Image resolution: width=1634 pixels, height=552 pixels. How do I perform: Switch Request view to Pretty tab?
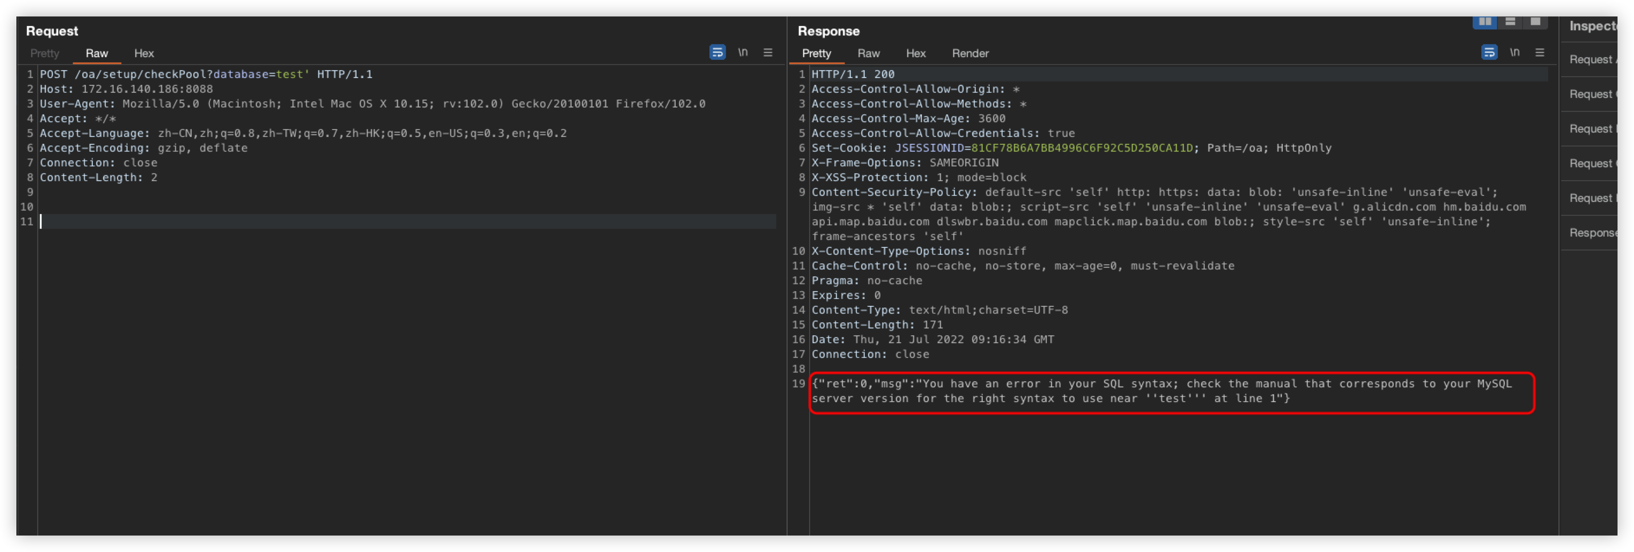click(x=44, y=54)
